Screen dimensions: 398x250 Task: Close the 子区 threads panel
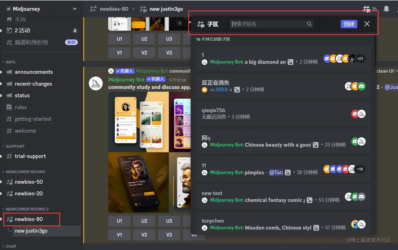(x=367, y=24)
